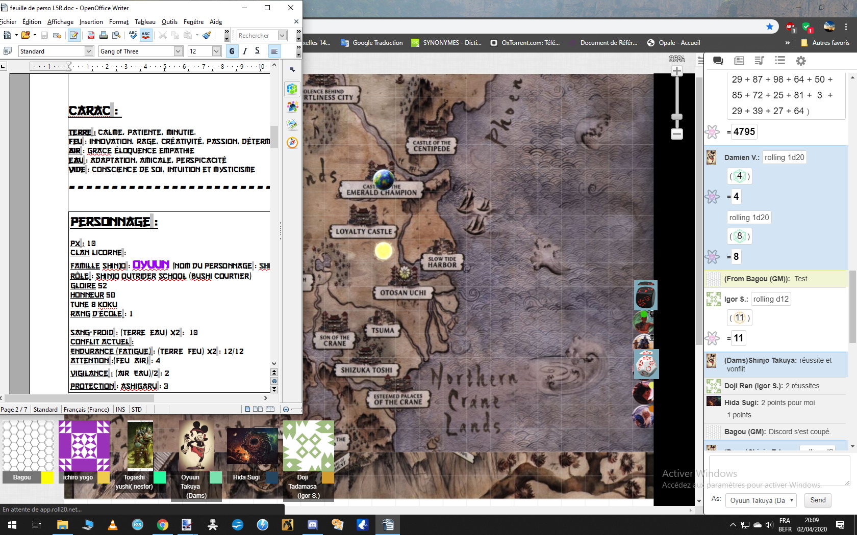
Task: Open Format menu
Action: tap(119, 22)
